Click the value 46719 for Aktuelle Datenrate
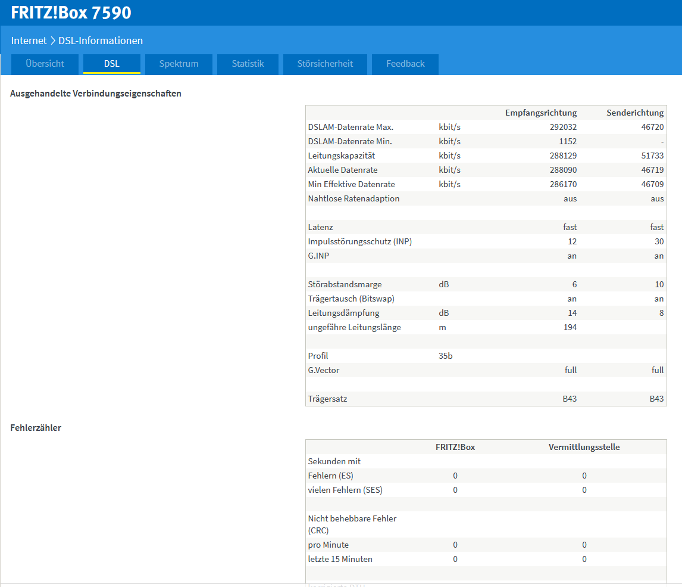The width and height of the screenshot is (682, 587). (x=652, y=170)
